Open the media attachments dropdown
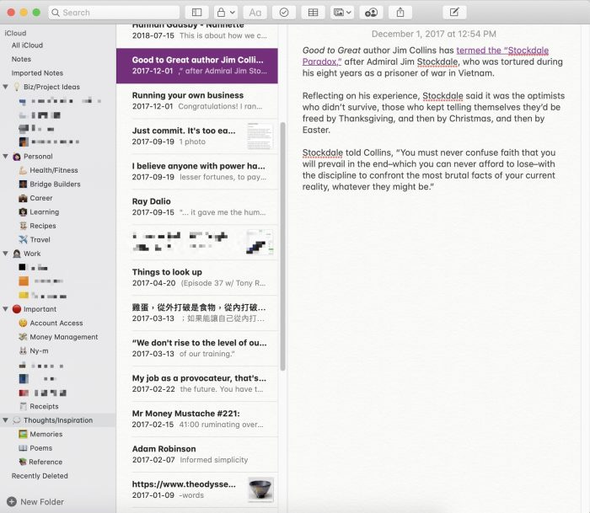This screenshot has width=590, height=513. click(x=342, y=13)
